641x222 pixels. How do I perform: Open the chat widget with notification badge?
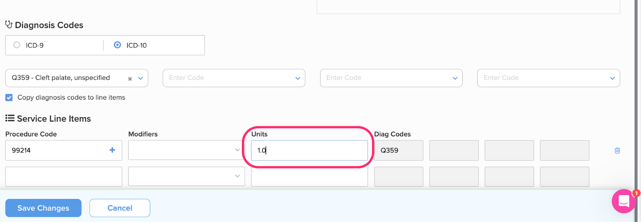pyautogui.click(x=624, y=201)
